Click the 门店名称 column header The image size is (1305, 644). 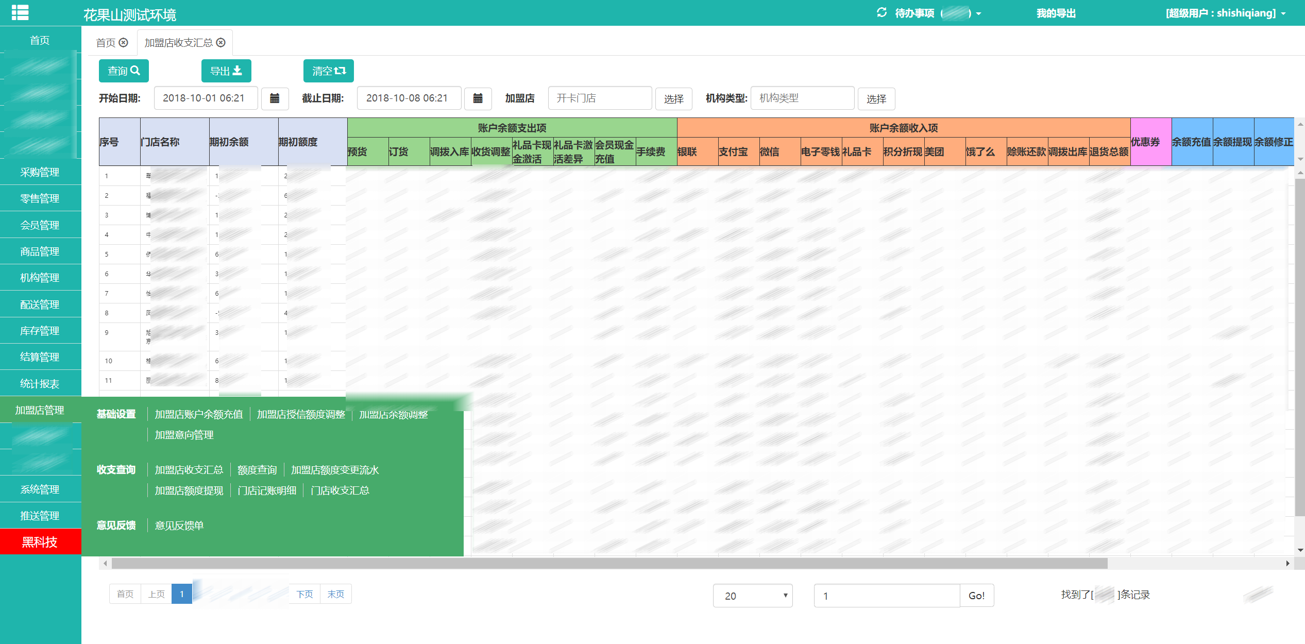(x=175, y=142)
